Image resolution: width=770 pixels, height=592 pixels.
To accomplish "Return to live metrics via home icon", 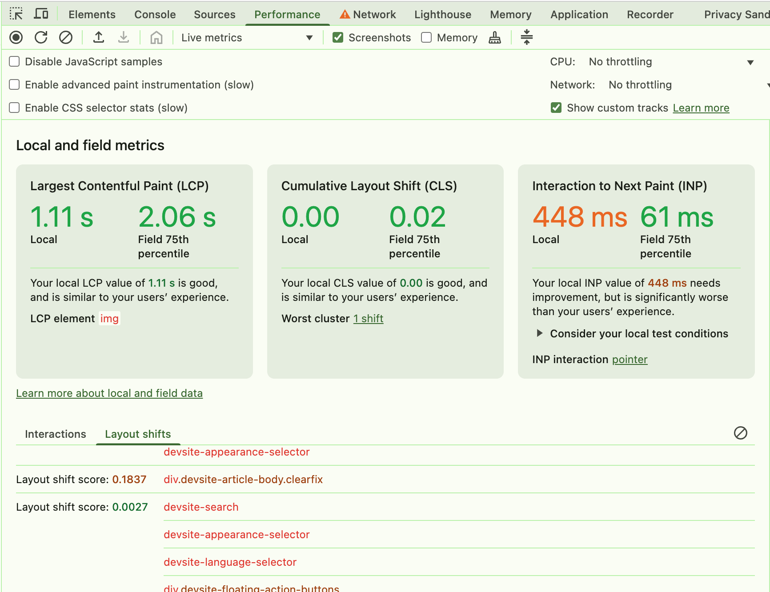I will (156, 37).
